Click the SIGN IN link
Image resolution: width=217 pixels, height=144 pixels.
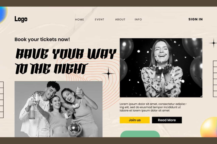coord(196,19)
